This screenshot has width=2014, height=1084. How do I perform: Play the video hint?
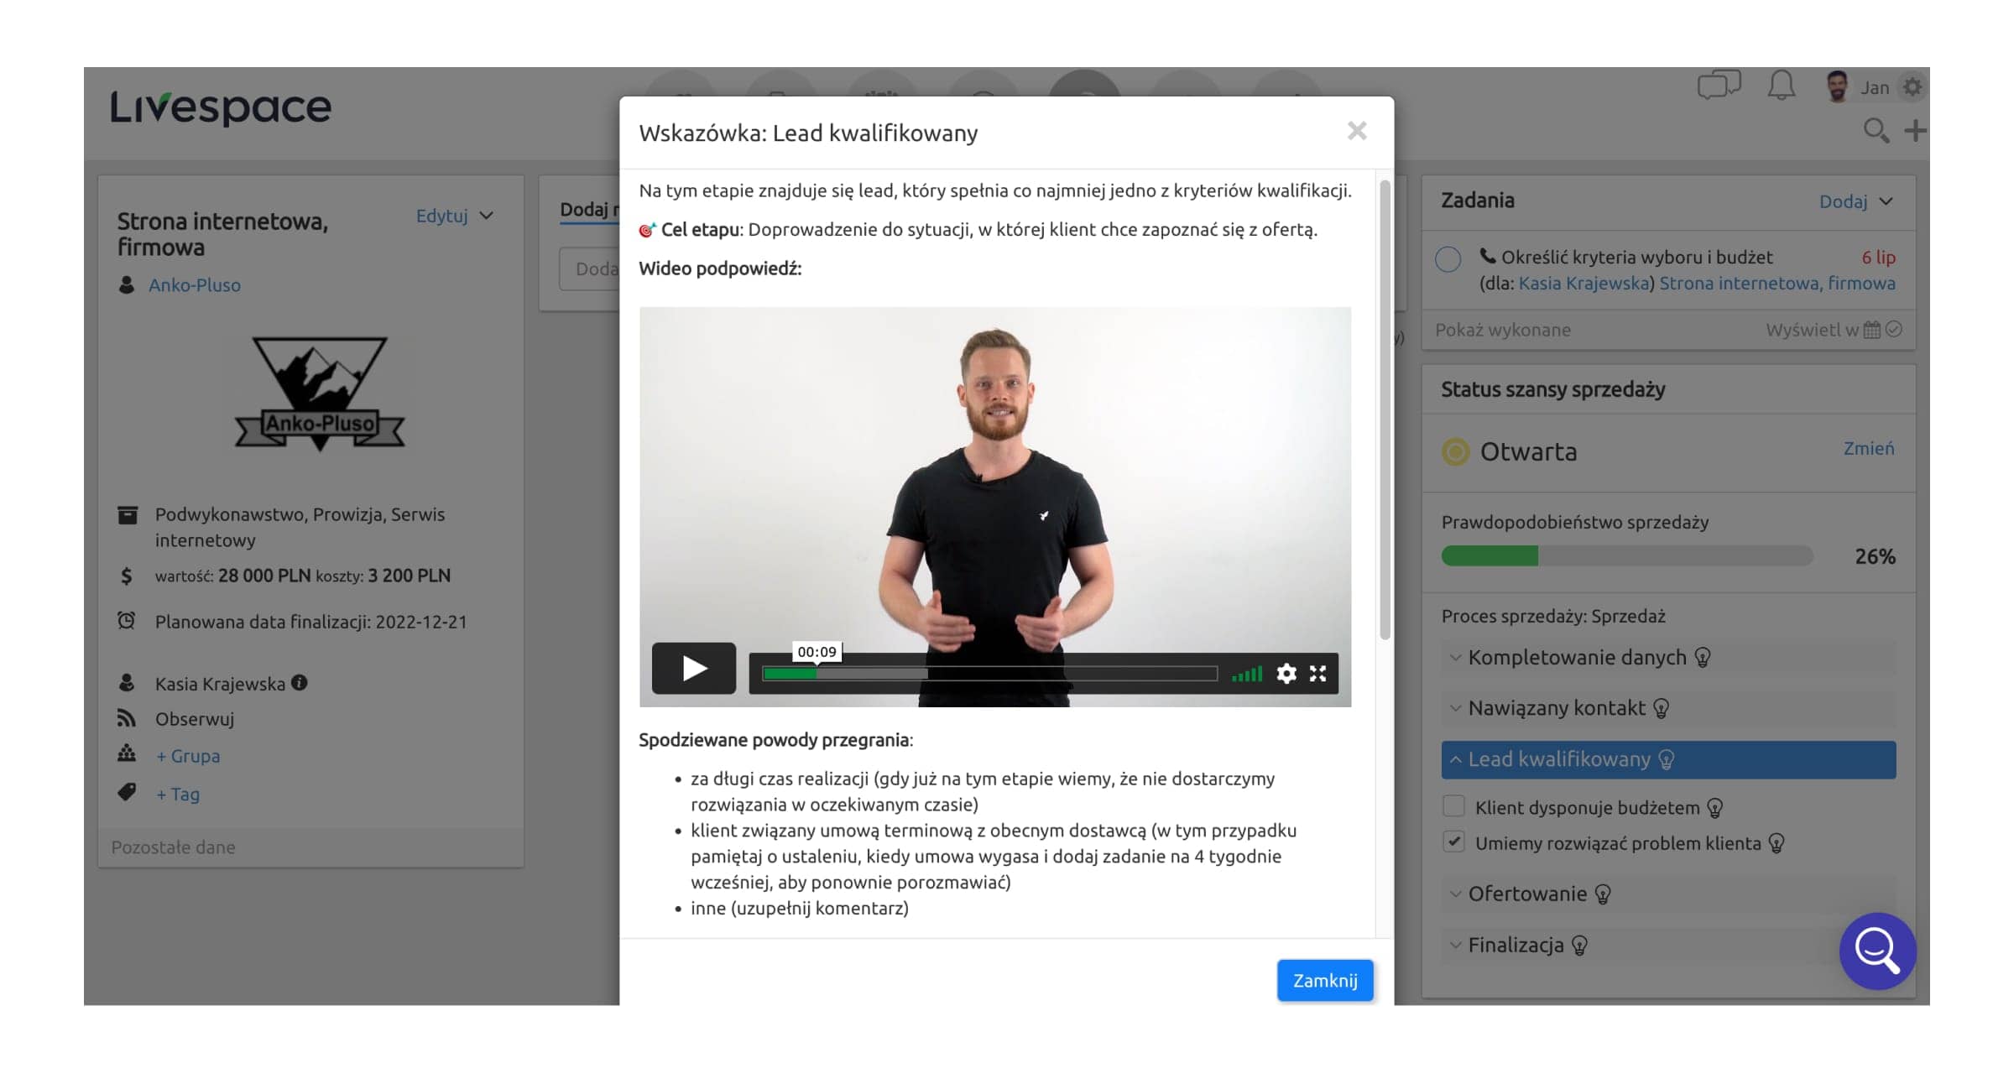pyautogui.click(x=693, y=668)
